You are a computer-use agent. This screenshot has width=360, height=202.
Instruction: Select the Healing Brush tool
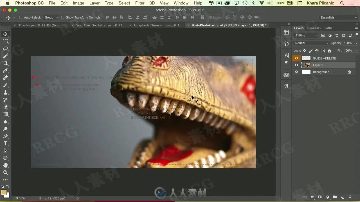[x=5, y=78]
